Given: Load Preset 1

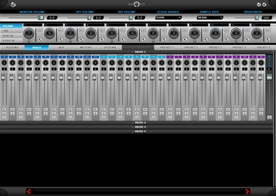Looking at the screenshot, I should tap(167, 48).
